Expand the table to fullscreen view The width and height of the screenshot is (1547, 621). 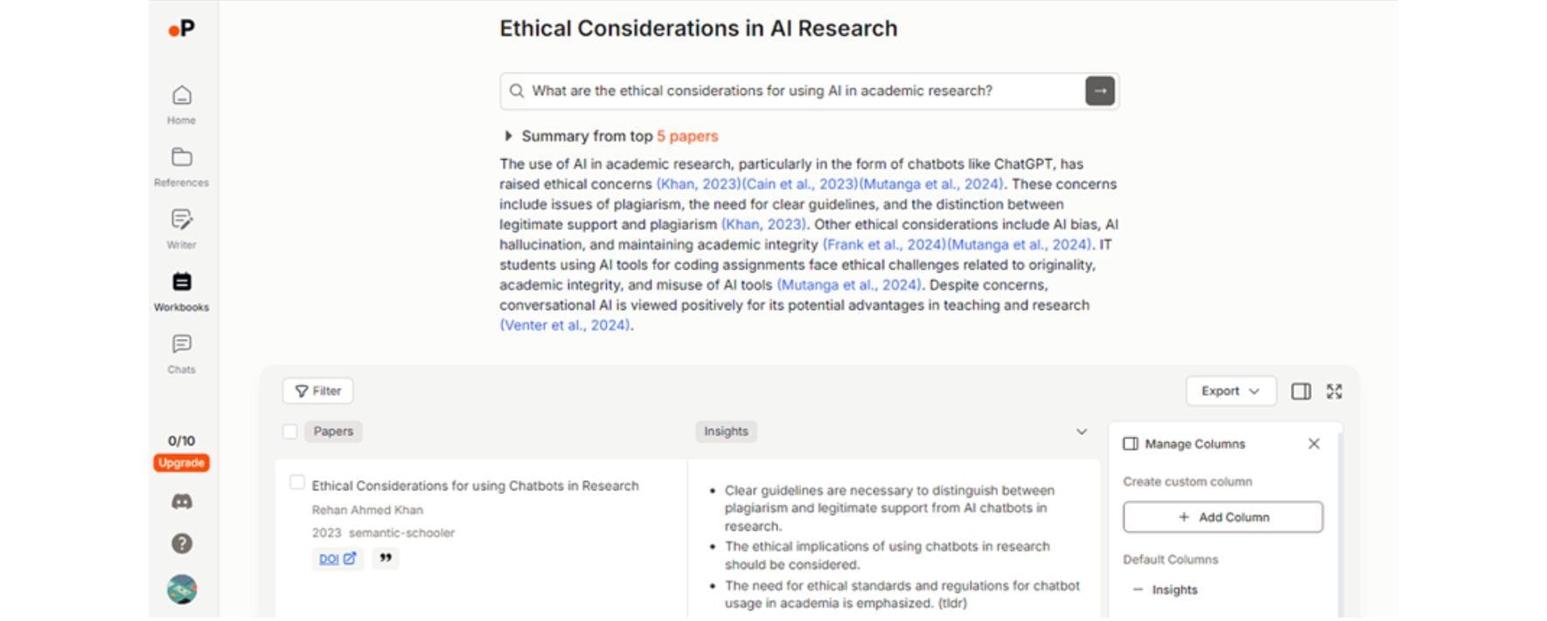1333,391
